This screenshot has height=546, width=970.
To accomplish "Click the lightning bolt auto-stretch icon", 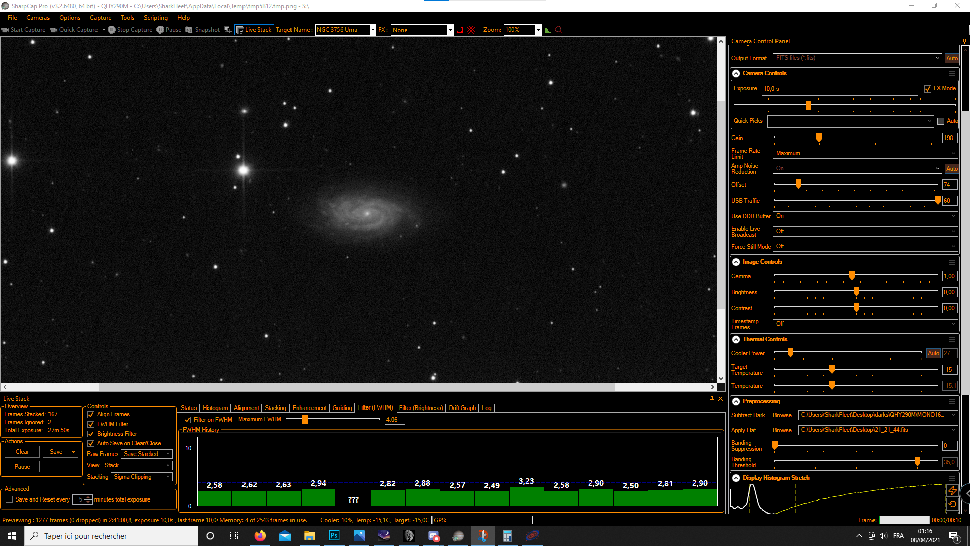I will click(x=952, y=490).
